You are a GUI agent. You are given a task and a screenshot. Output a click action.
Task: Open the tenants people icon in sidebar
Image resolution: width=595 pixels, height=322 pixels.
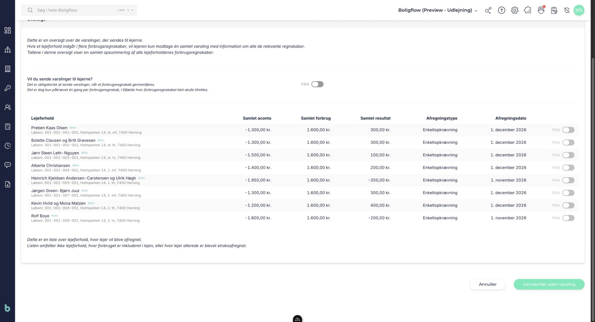tap(8, 107)
